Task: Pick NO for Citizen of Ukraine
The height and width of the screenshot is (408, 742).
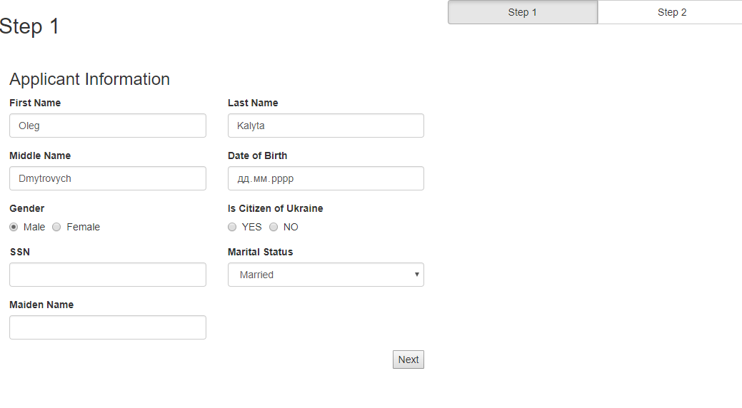Action: click(274, 227)
